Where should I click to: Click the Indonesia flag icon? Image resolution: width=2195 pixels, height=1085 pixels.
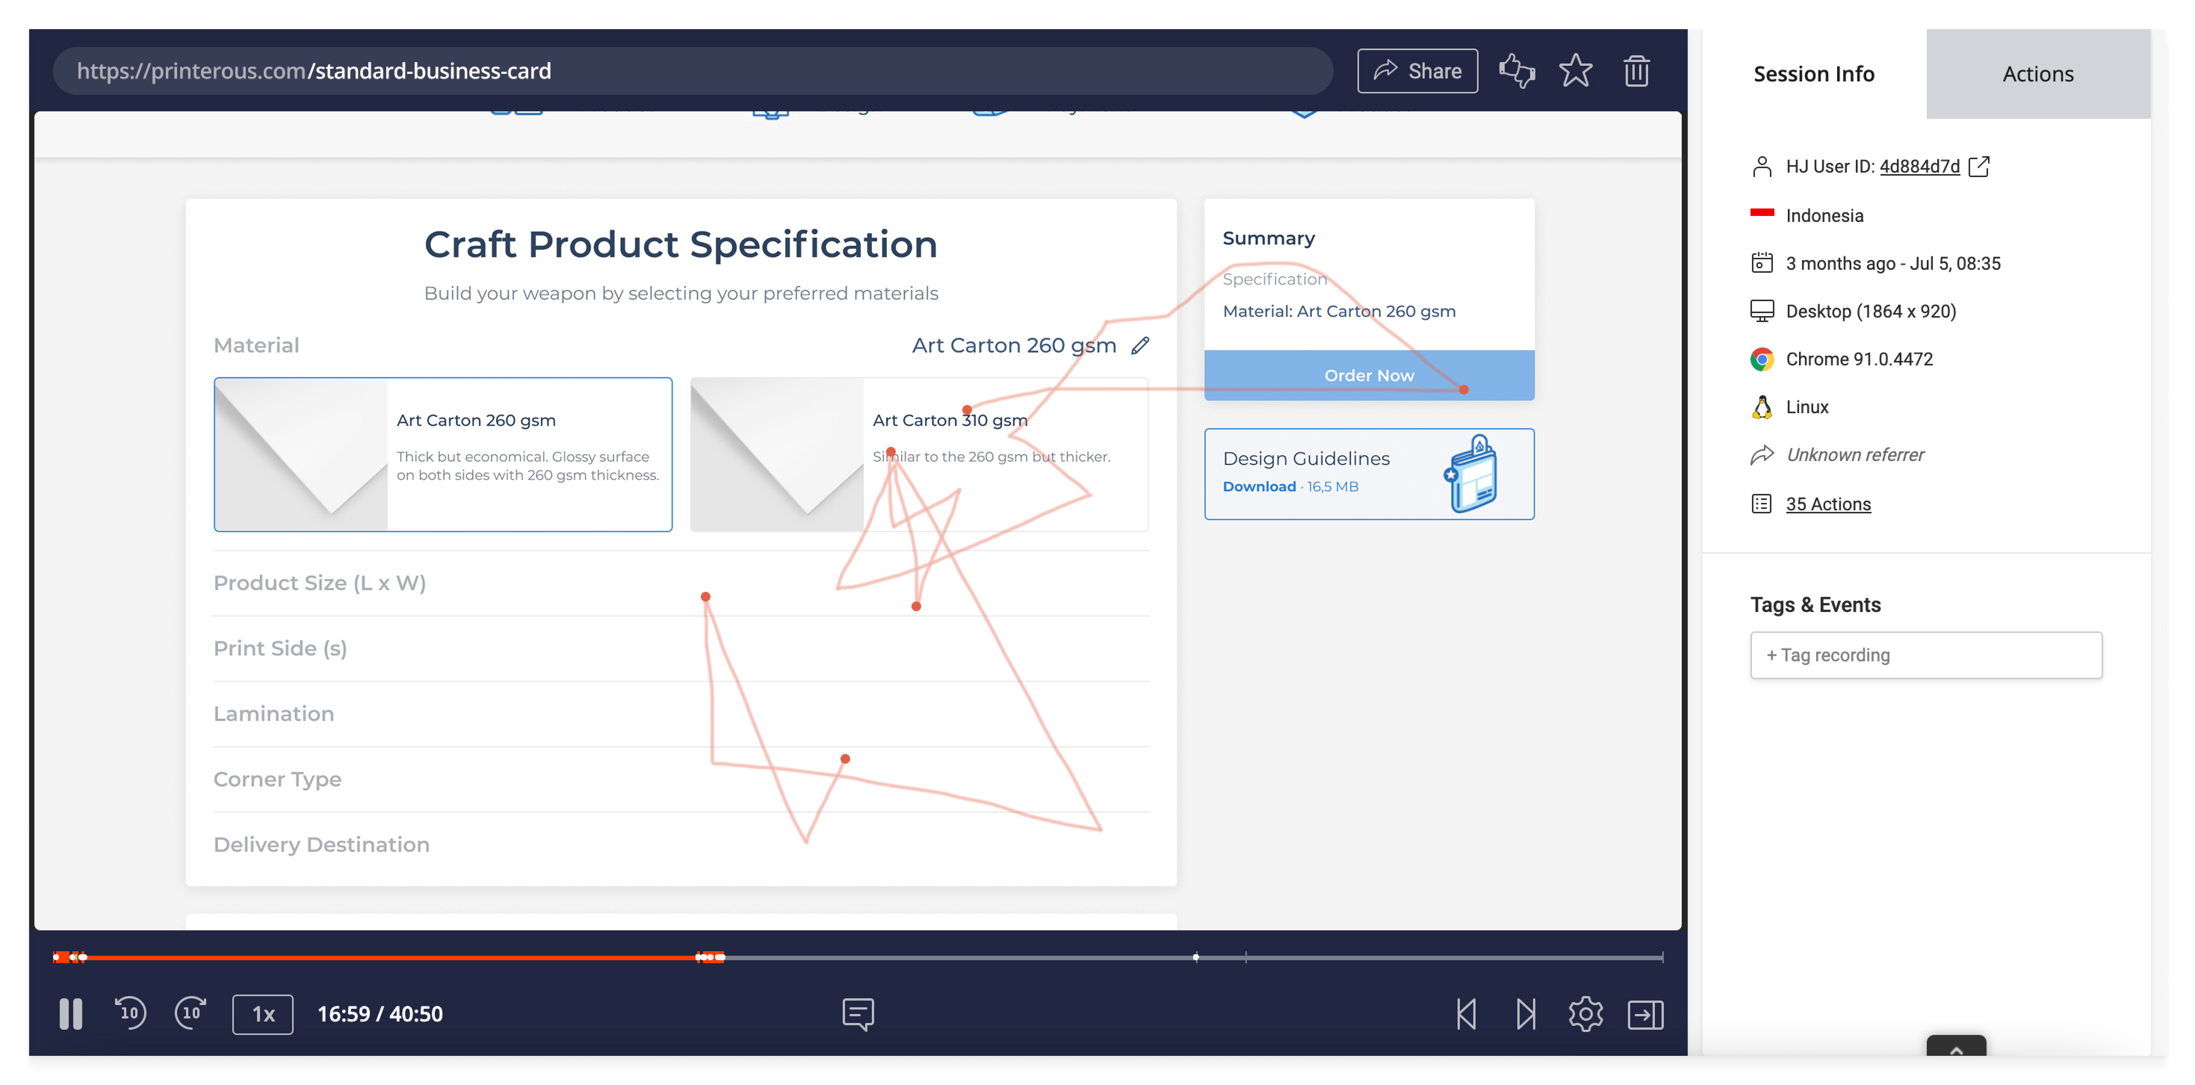click(1761, 213)
